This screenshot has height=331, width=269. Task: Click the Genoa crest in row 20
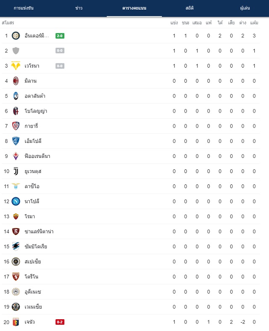point(16,322)
